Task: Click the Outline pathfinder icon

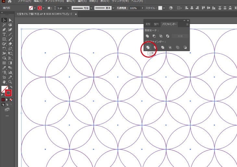Action: (178, 48)
